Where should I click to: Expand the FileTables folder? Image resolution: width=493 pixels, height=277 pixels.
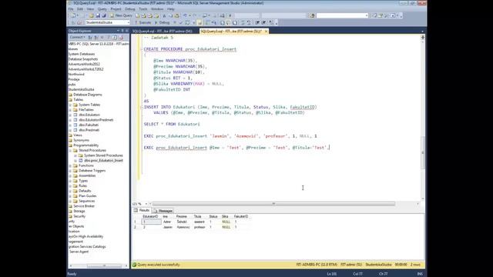(70, 109)
